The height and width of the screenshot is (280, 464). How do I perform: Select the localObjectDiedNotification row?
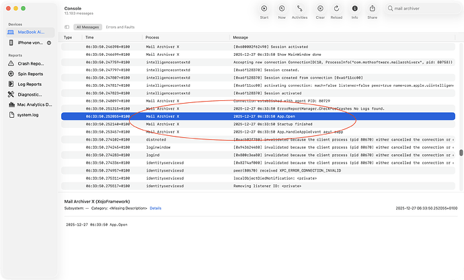tap(258, 178)
